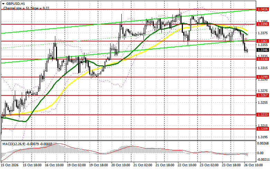Click the 1.3195 price scale value

tap(263, 137)
